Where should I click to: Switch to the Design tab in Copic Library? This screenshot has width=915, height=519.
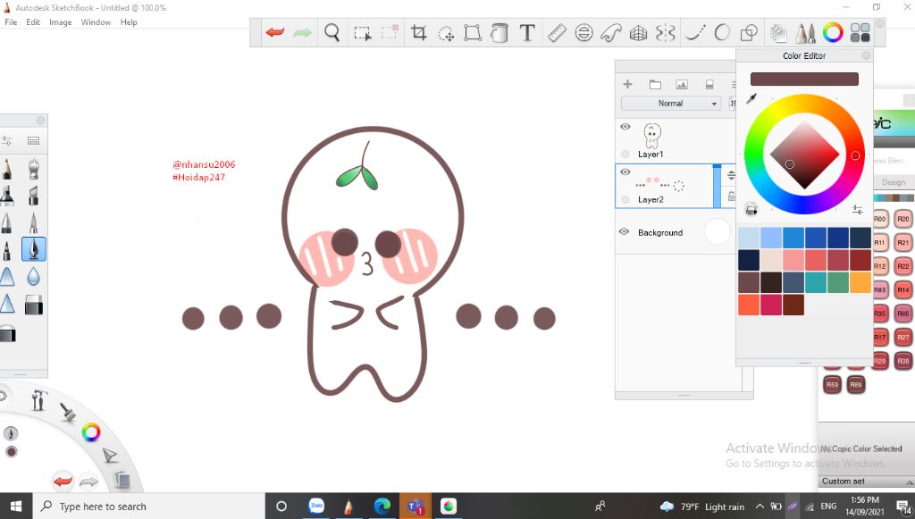[894, 182]
